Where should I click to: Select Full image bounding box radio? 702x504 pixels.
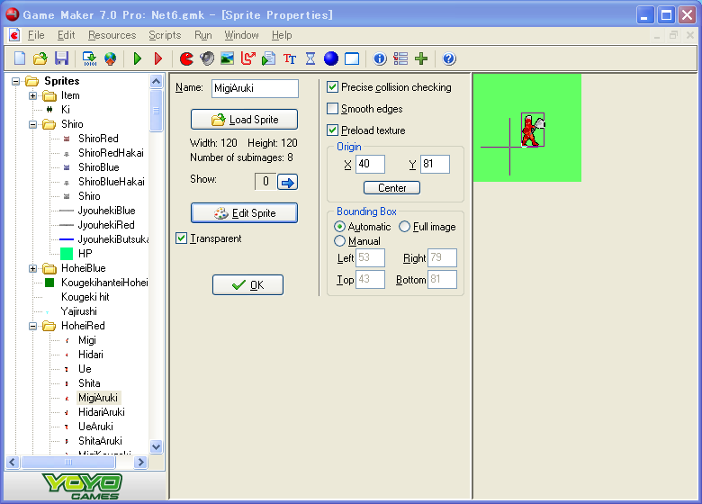[x=404, y=227]
